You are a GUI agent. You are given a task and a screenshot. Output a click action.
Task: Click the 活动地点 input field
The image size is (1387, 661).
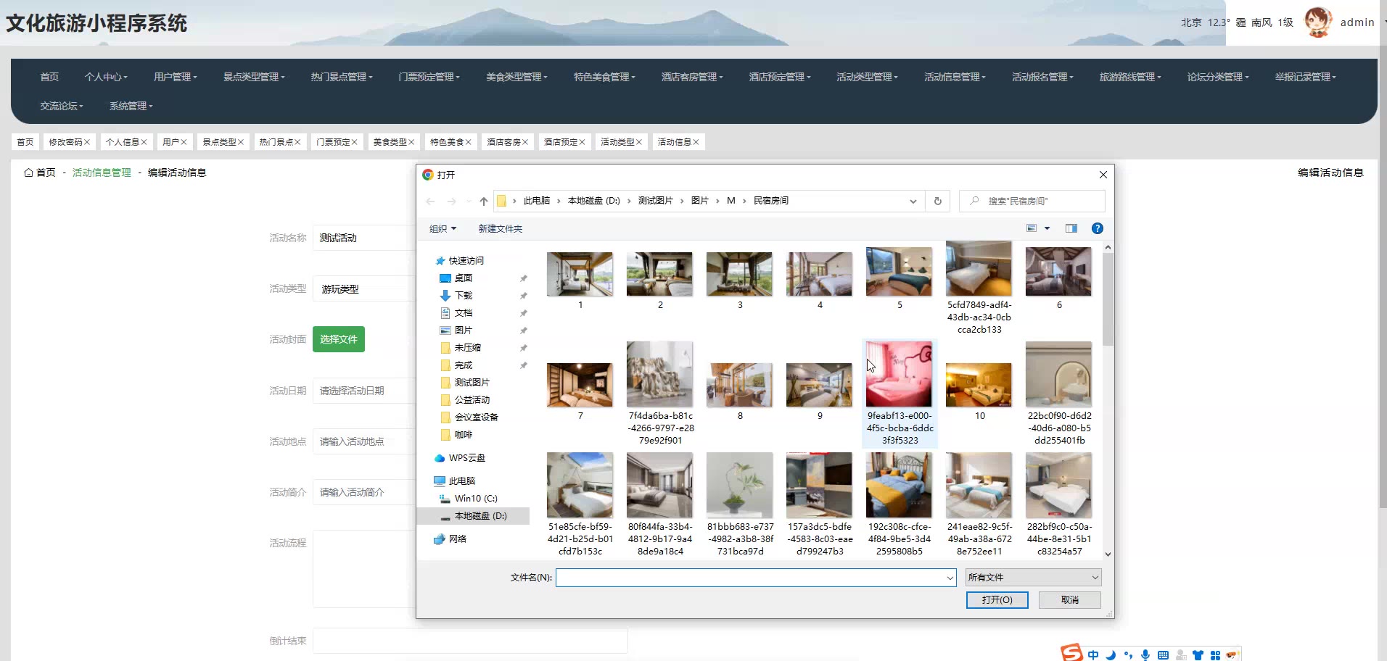coord(364,441)
